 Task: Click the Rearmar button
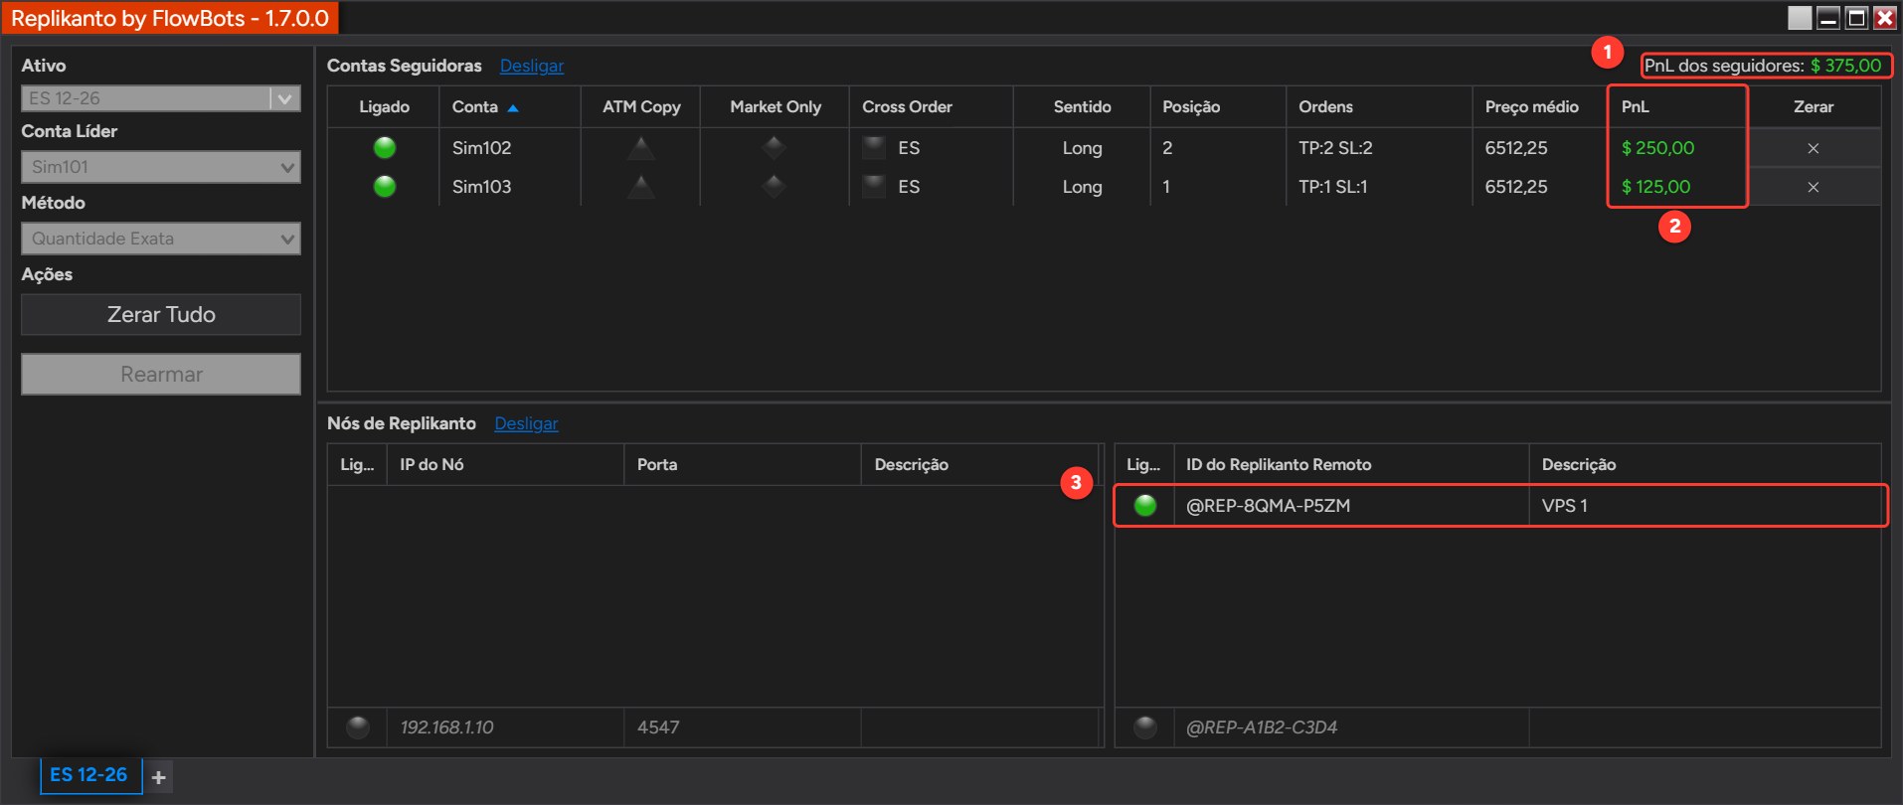161,375
